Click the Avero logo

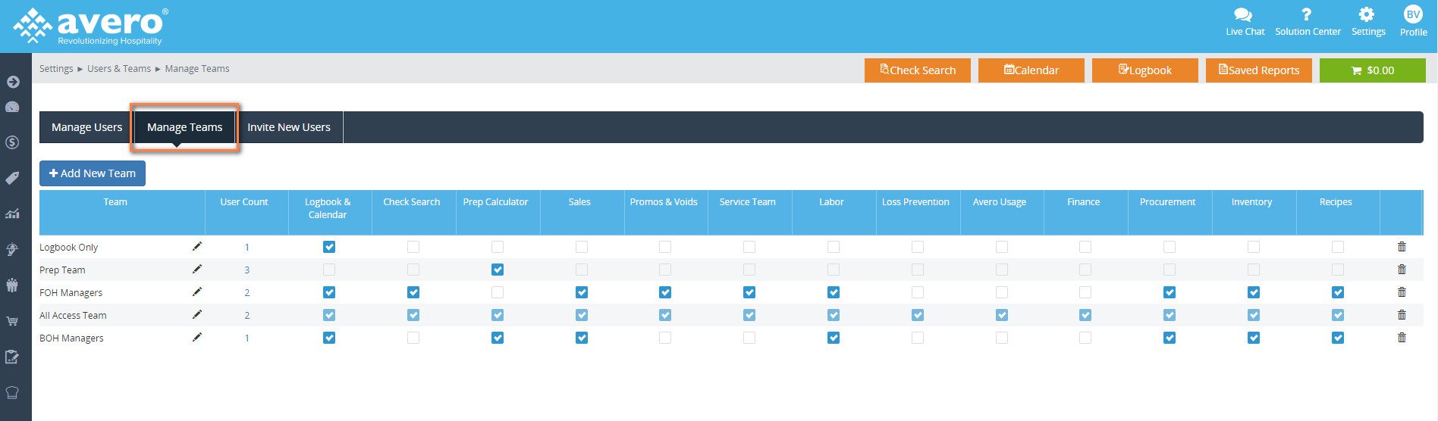point(91,27)
